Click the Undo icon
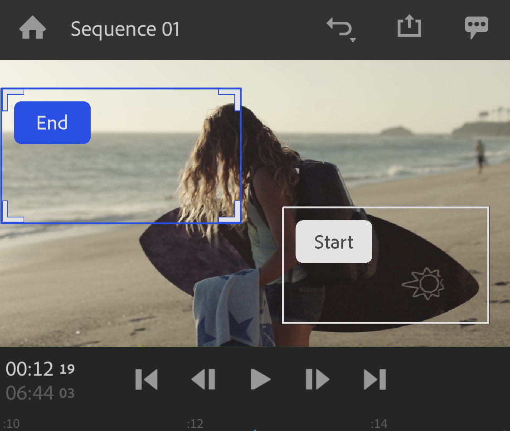Image resolution: width=510 pixels, height=431 pixels. coord(339,26)
